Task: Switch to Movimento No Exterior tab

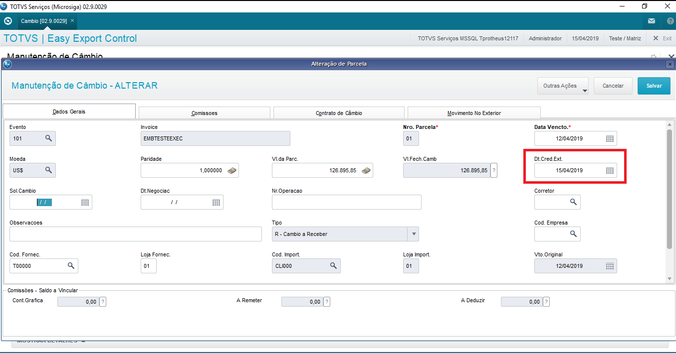Action: 474,113
